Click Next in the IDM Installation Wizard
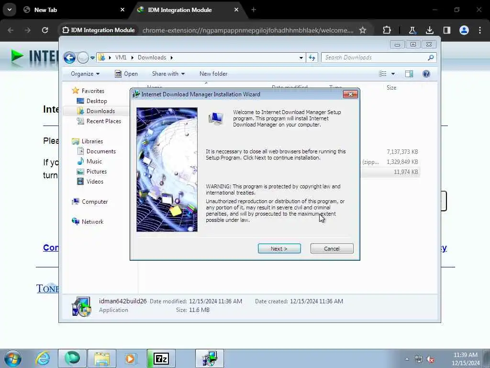This screenshot has height=368, width=490. (279, 249)
